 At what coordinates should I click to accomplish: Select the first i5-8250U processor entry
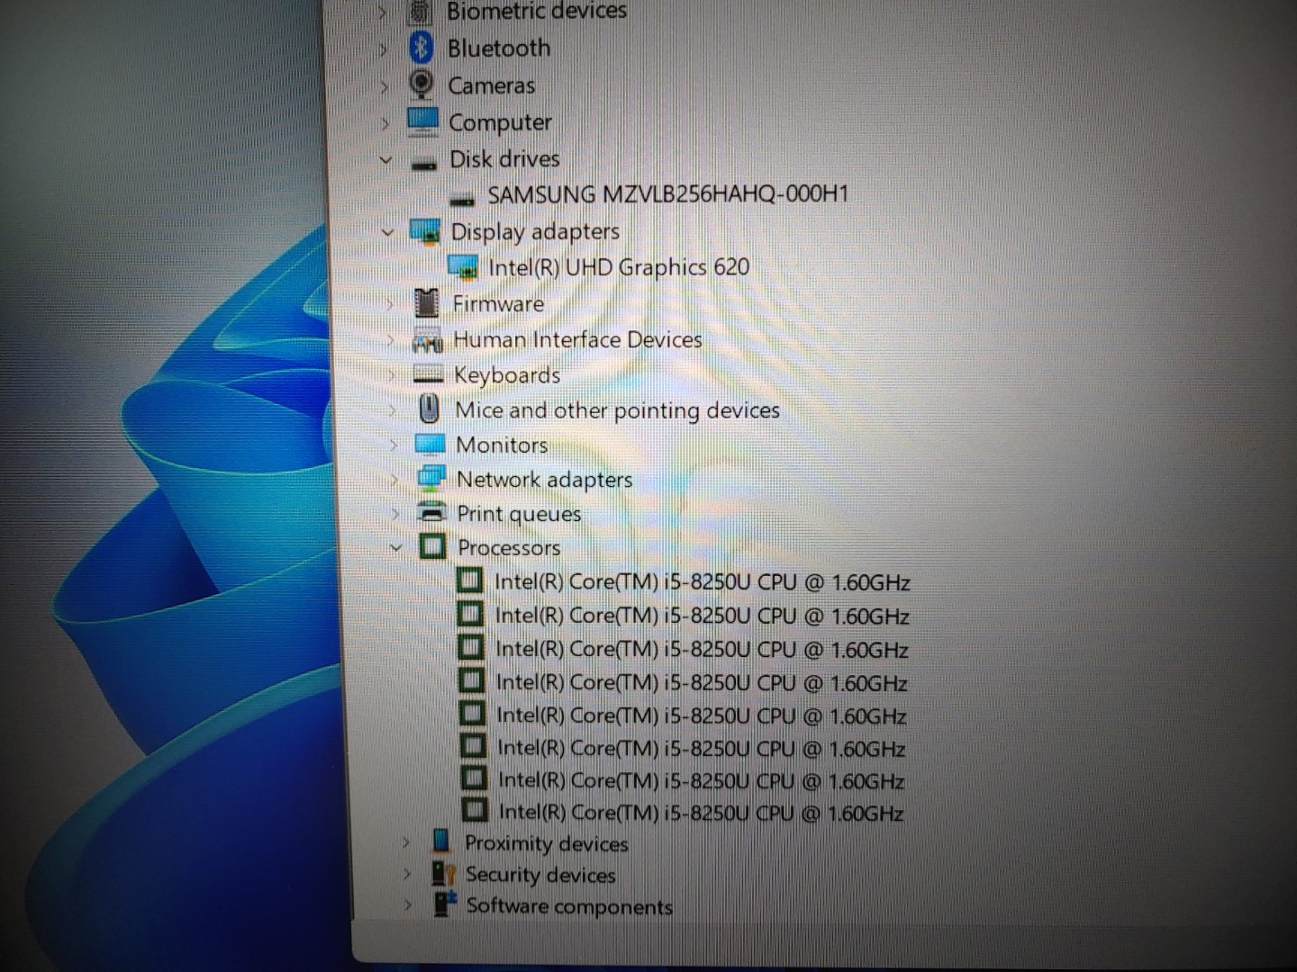[703, 582]
